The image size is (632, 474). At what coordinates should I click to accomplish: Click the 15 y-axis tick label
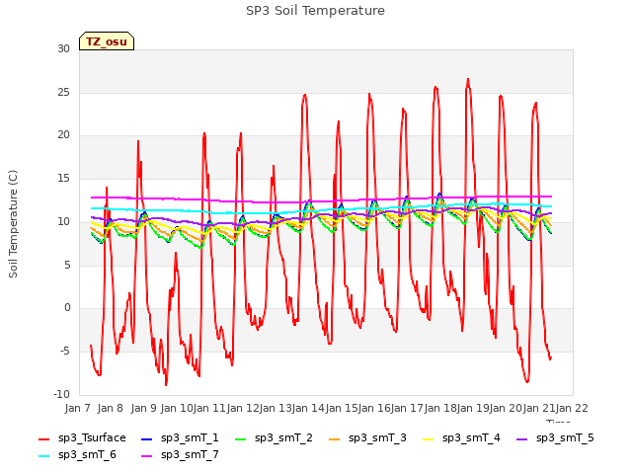click(63, 178)
